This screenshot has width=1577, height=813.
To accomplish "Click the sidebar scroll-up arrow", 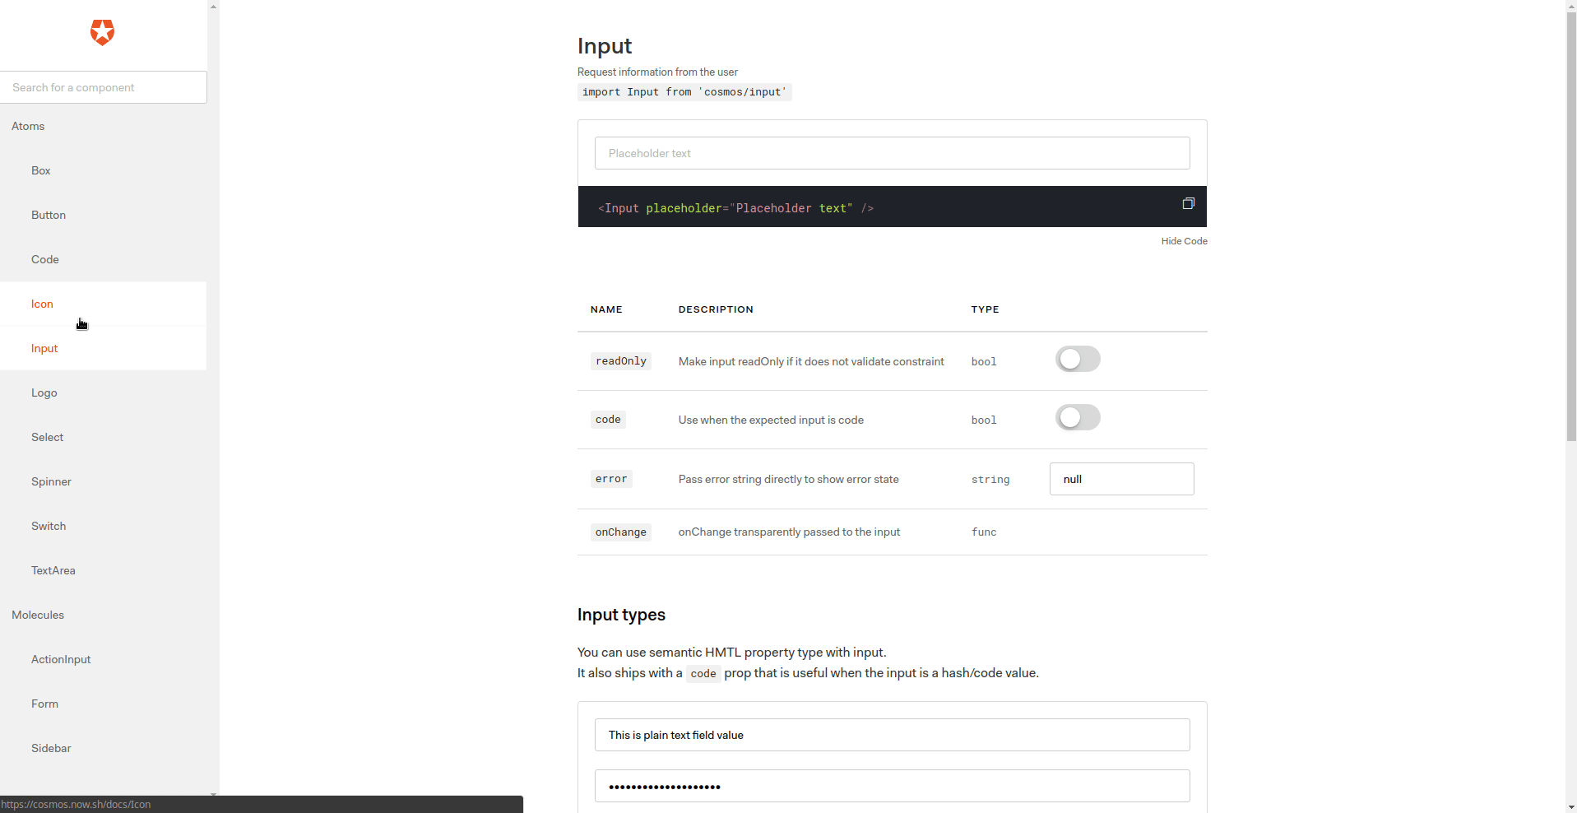I will click(x=212, y=6).
